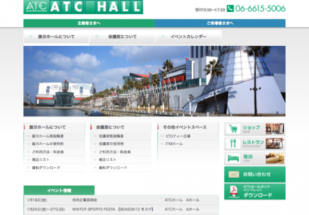Click the 展示ホールについて section heading
The width and height of the screenshot is (309, 215).
tap(47, 127)
